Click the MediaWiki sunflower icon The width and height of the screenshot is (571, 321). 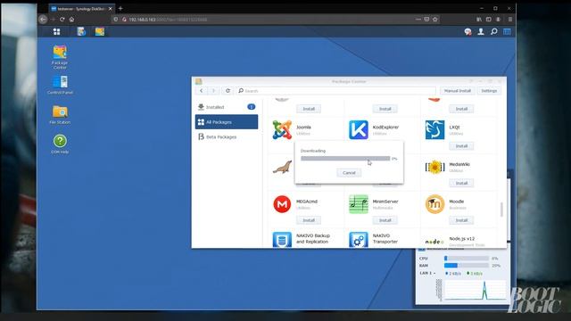(434, 167)
